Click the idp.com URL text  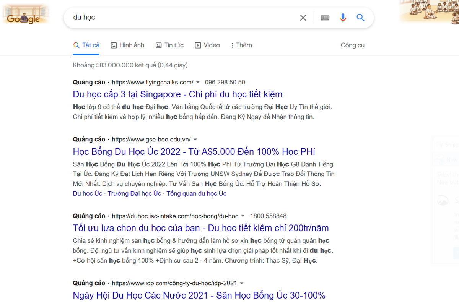(x=174, y=283)
